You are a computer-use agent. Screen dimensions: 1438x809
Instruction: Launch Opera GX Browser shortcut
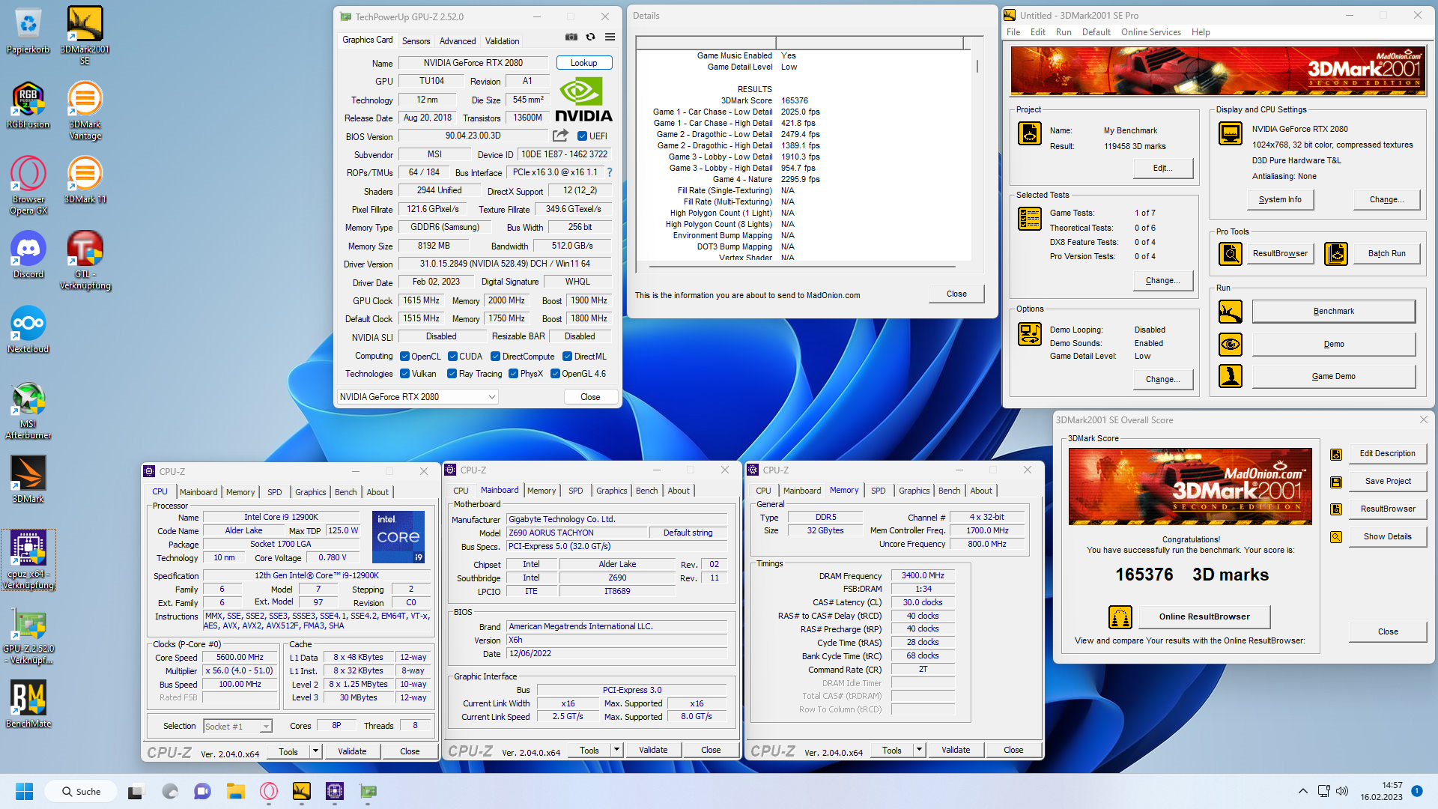click(x=28, y=186)
